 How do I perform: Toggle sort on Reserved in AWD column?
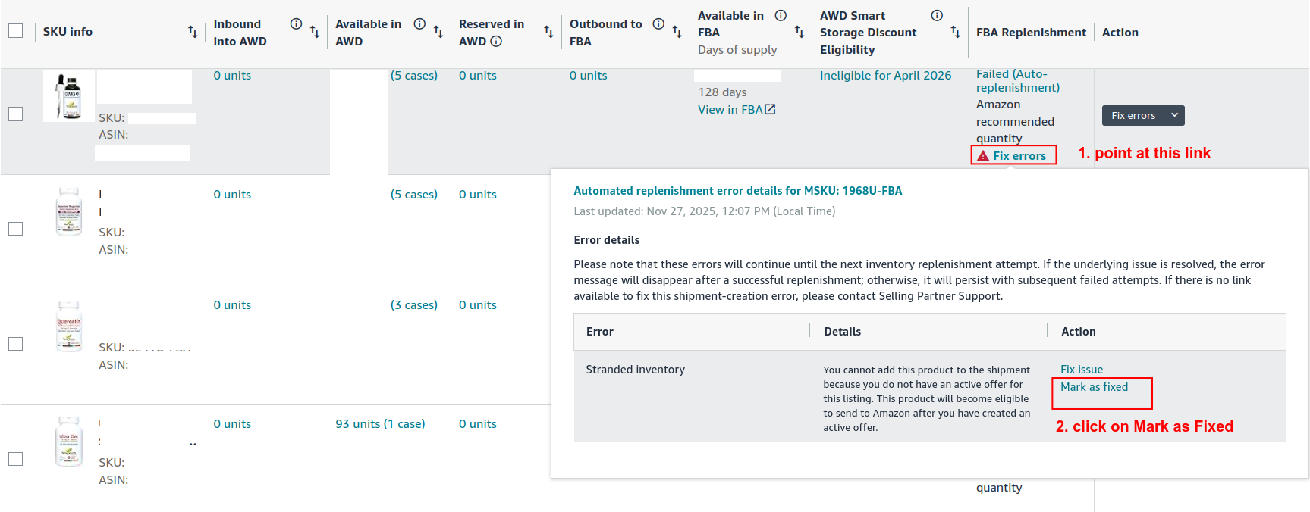(548, 32)
